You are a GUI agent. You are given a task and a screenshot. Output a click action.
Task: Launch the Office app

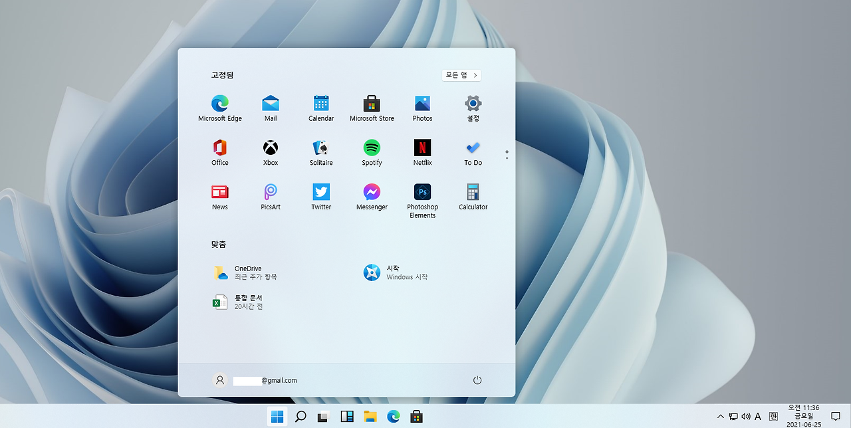tap(220, 153)
